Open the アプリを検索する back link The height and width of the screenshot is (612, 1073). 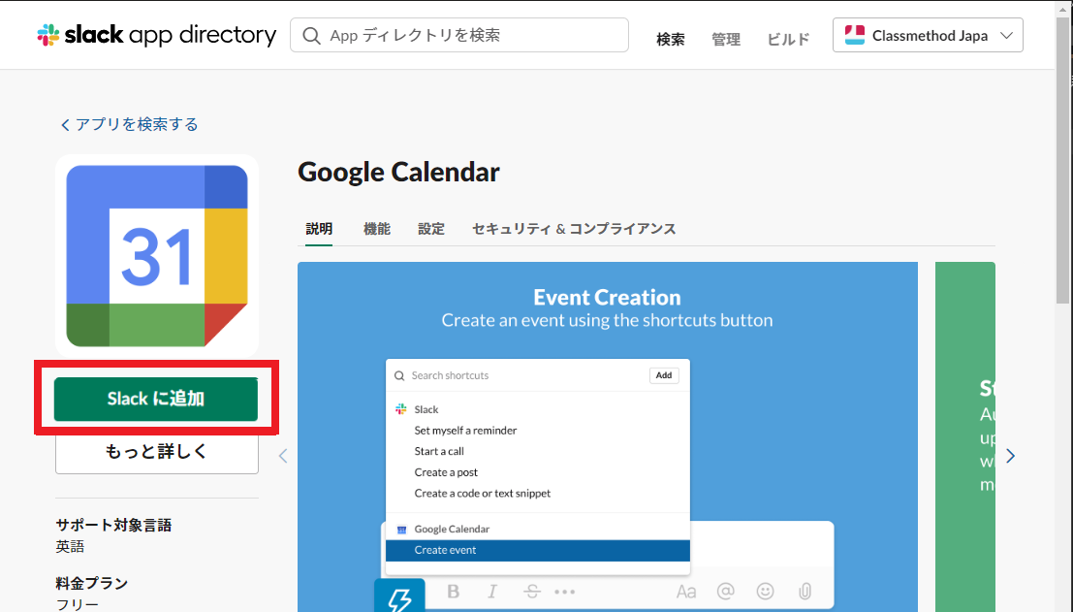[x=129, y=124]
